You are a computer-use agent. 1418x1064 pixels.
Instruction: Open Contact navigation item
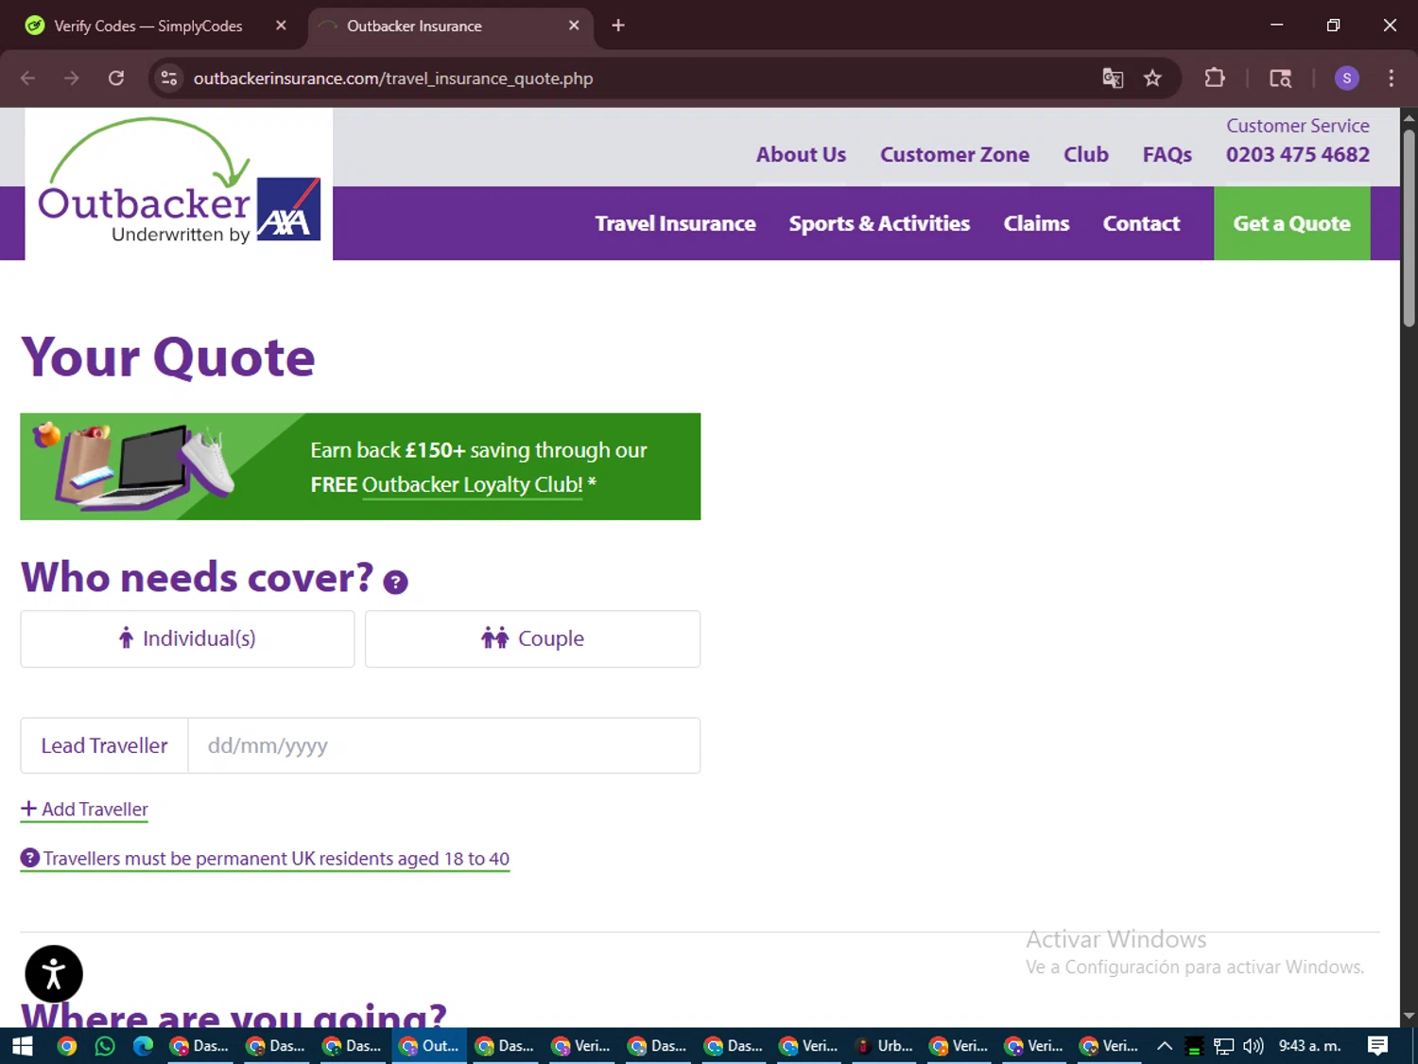click(x=1141, y=223)
